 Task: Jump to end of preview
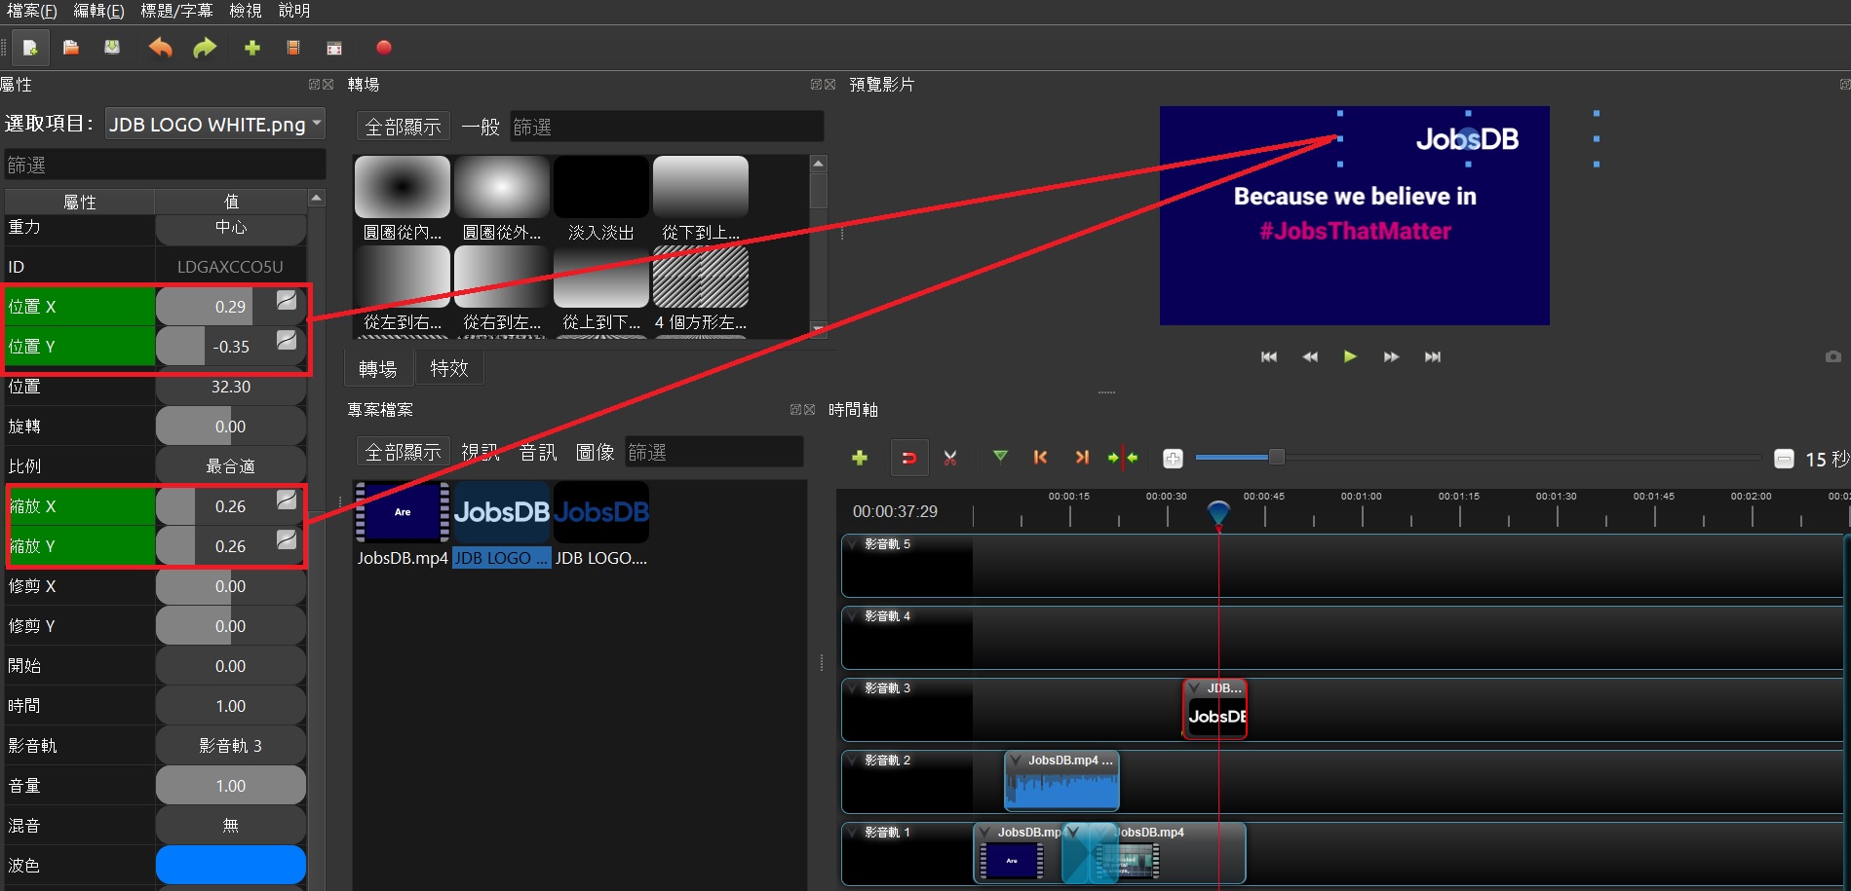point(1432,357)
